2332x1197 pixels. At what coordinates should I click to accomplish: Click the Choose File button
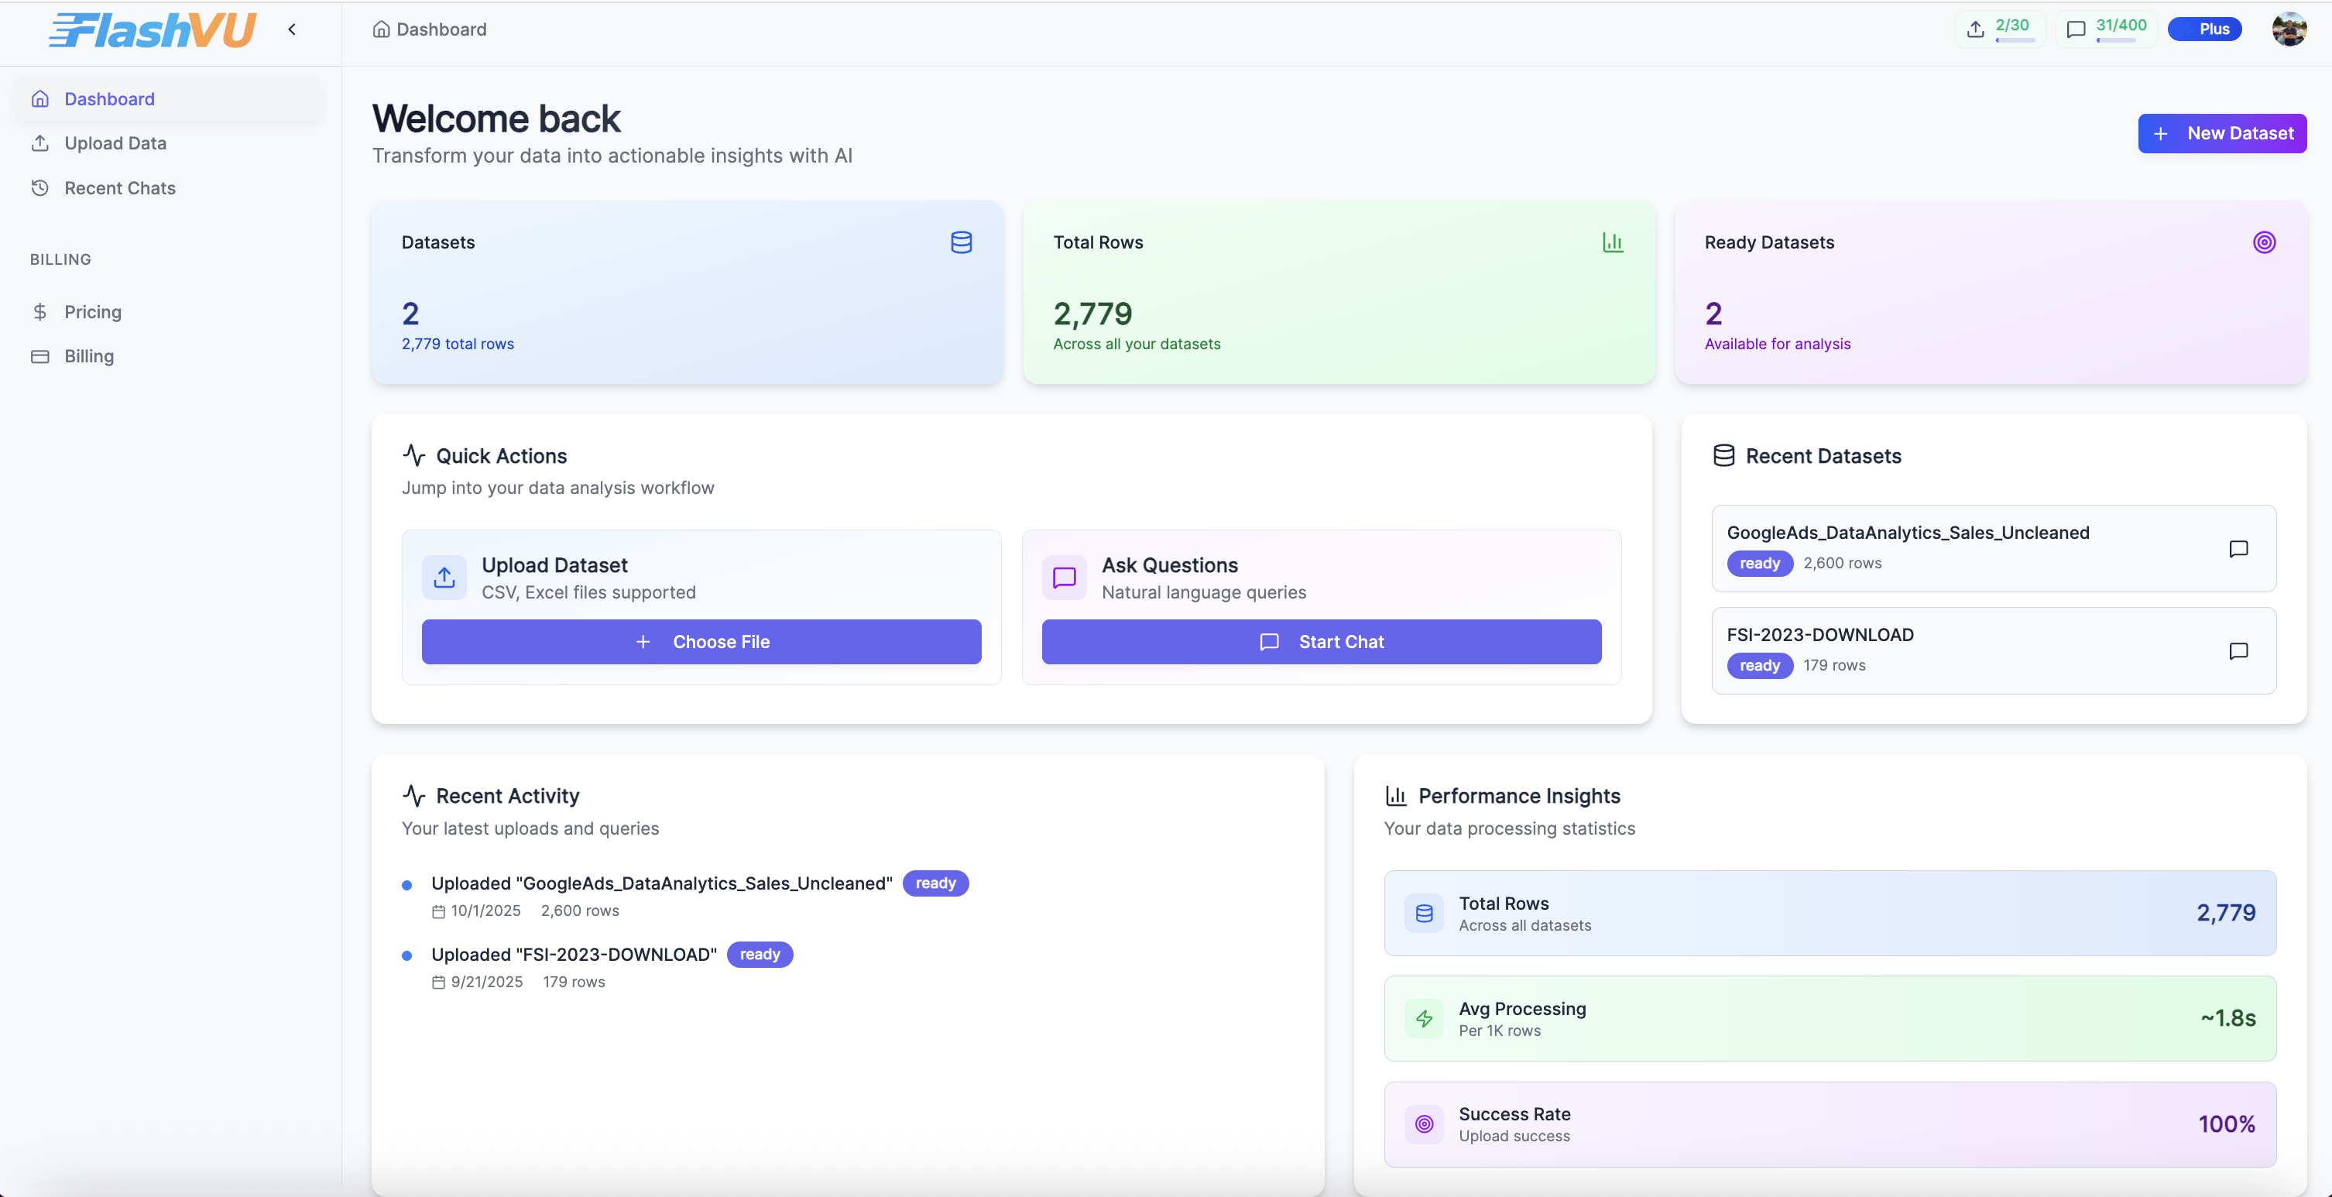(701, 642)
